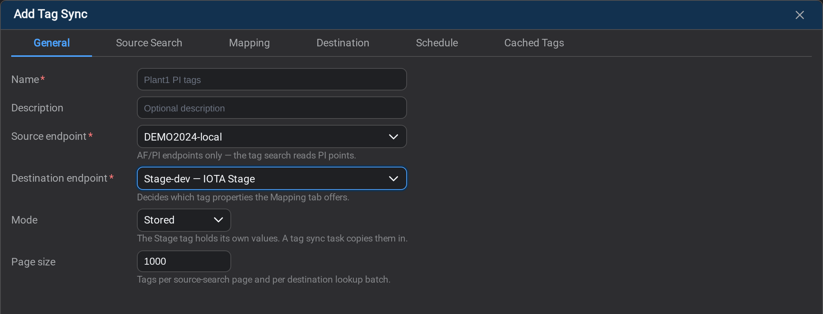Go to the Mapping tab
The height and width of the screenshot is (314, 823).
(249, 43)
